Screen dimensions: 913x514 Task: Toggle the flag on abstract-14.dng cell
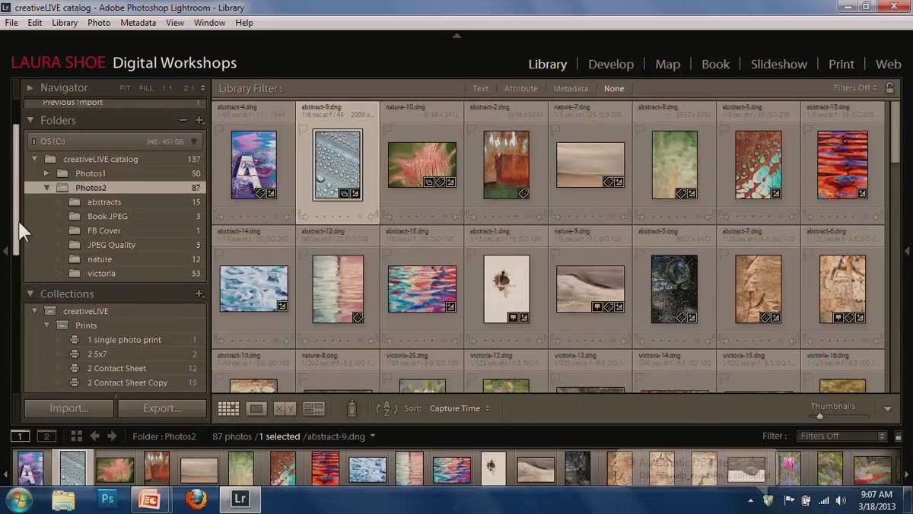click(x=218, y=253)
